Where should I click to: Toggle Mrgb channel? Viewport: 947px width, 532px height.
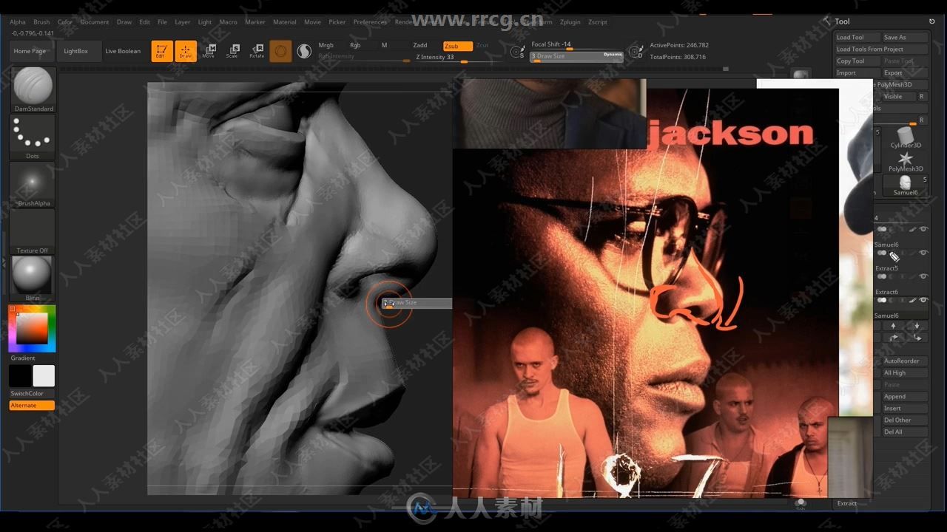(326, 46)
